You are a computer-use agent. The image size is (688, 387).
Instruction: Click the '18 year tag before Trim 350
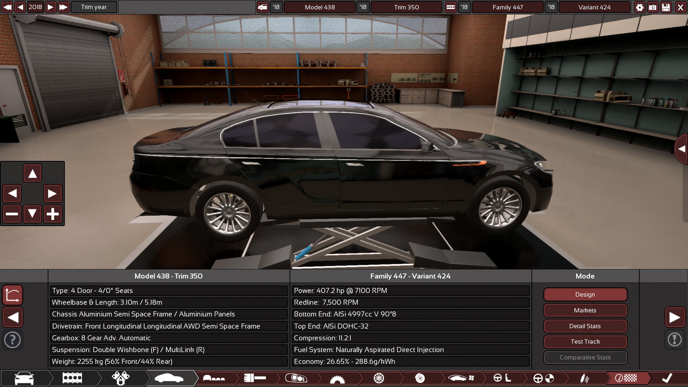pyautogui.click(x=363, y=7)
